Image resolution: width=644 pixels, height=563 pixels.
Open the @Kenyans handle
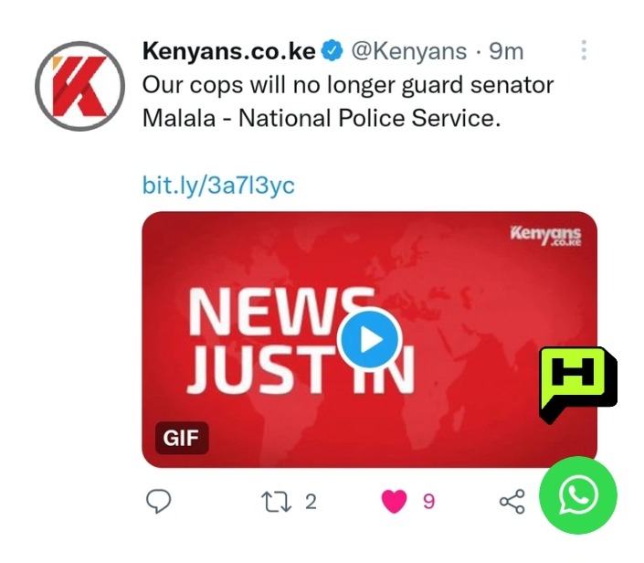point(408,52)
